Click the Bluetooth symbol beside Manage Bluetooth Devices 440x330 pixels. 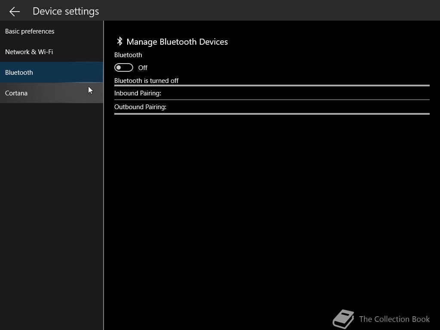click(119, 41)
